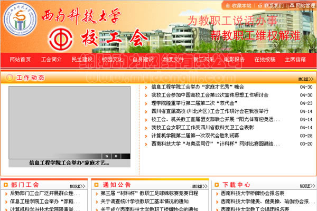
Task: Open 在线投稿 navigation item
Action: 265,60
